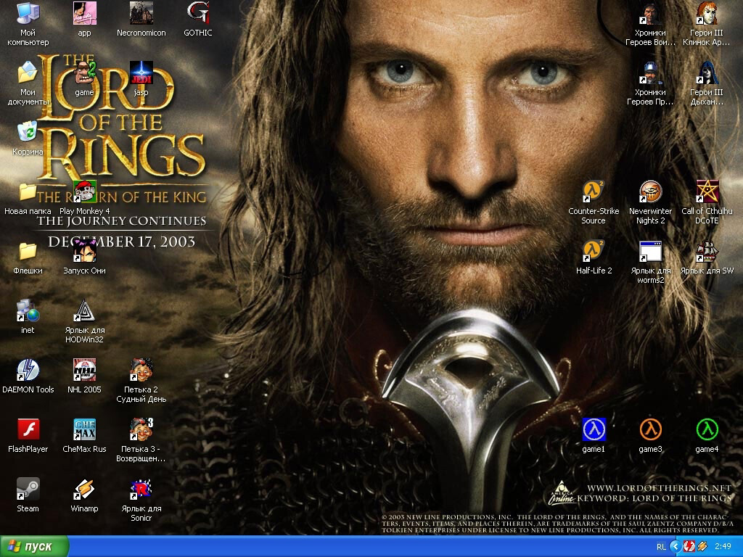This screenshot has height=557, width=743.
Task: Select the Call of Cthulhu DCoTE icon
Action: pyautogui.click(x=707, y=191)
